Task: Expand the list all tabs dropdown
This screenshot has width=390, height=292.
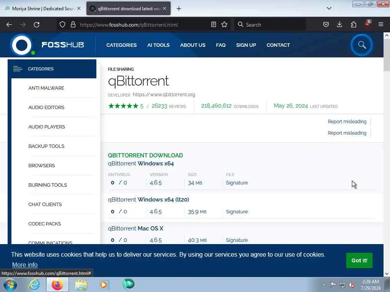Action: pos(329,8)
